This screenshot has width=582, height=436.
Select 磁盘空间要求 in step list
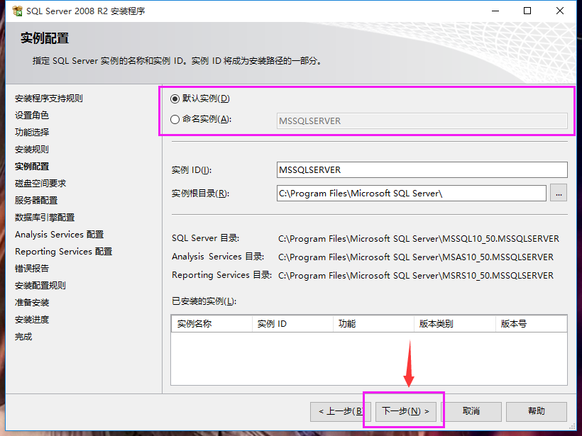coord(40,184)
